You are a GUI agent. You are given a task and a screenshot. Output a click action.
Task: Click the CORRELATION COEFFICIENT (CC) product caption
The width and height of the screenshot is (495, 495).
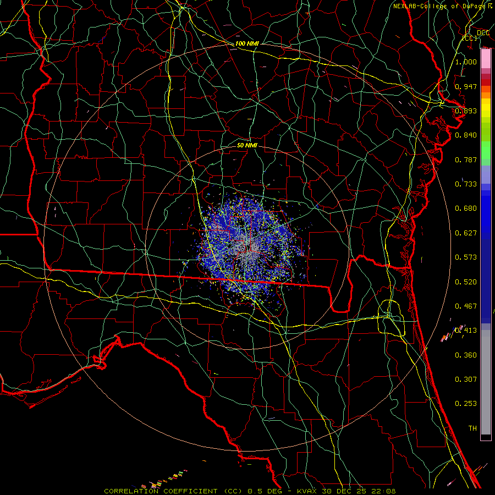173,491
